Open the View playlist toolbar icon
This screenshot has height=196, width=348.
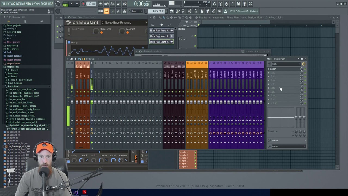click(x=172, y=11)
